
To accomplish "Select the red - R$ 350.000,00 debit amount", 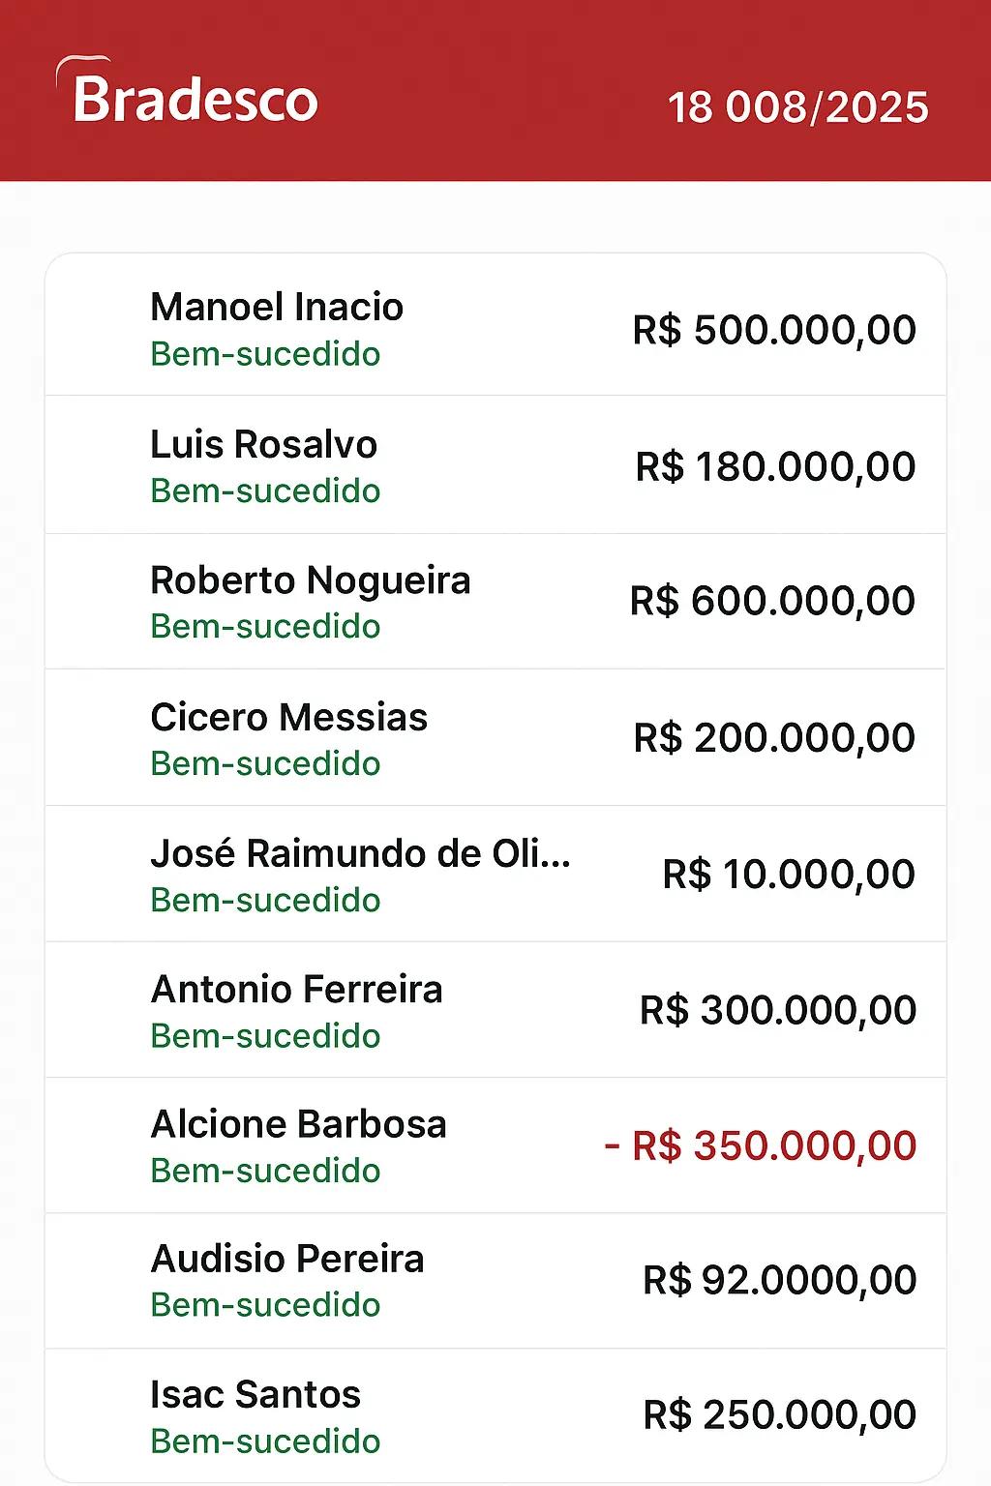I will coord(760,1145).
